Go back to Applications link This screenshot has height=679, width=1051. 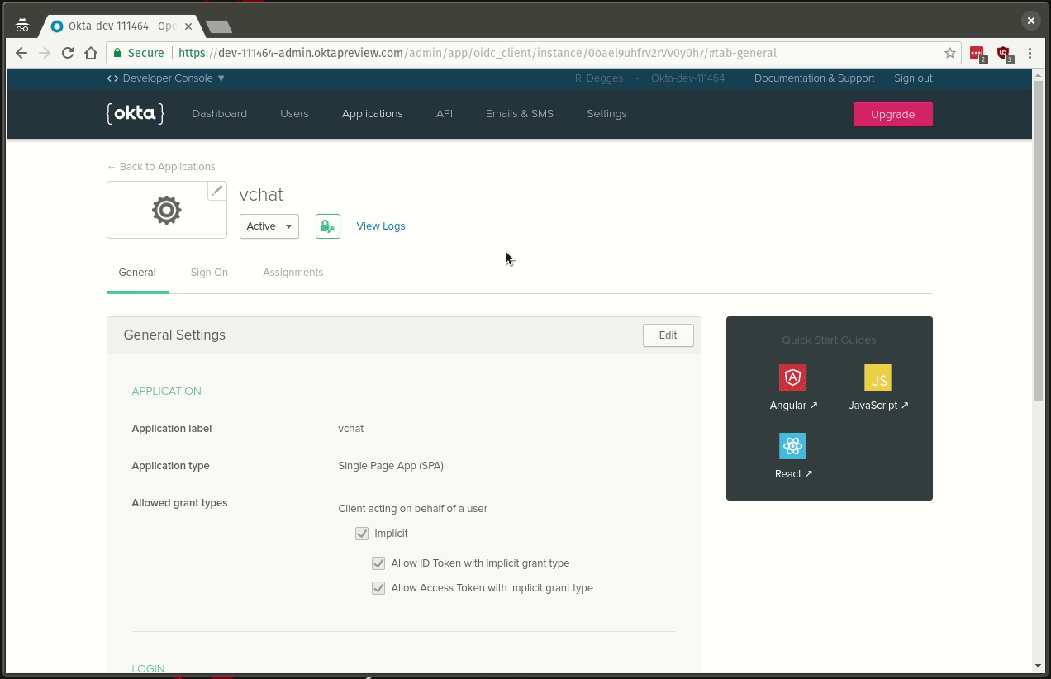(x=161, y=167)
